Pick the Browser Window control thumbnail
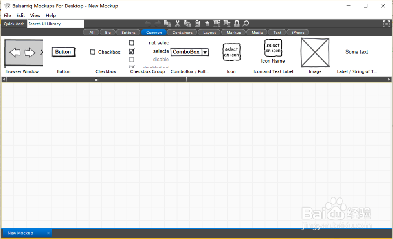The width and height of the screenshot is (393, 239). tap(24, 53)
